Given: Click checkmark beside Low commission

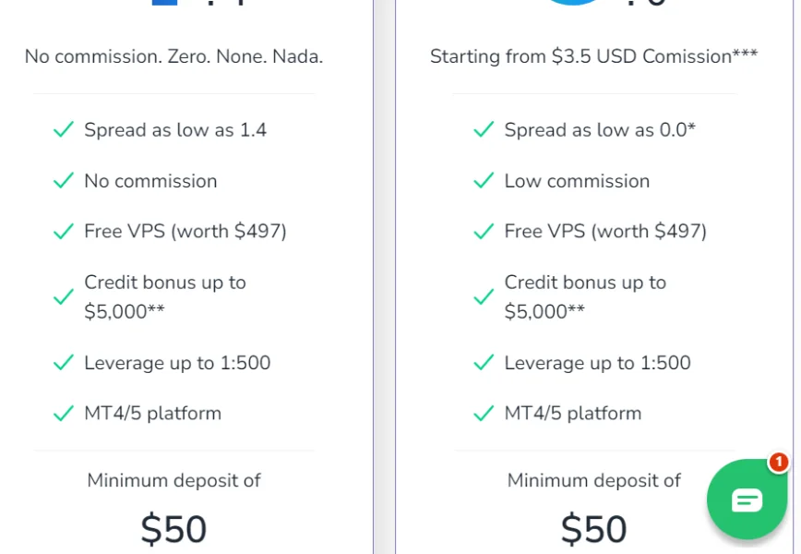Looking at the screenshot, I should point(484,181).
